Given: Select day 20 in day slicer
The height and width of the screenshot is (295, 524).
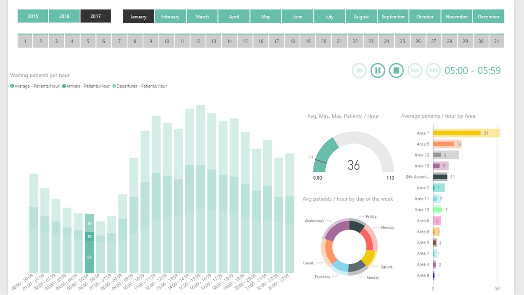Looking at the screenshot, I should [324, 41].
